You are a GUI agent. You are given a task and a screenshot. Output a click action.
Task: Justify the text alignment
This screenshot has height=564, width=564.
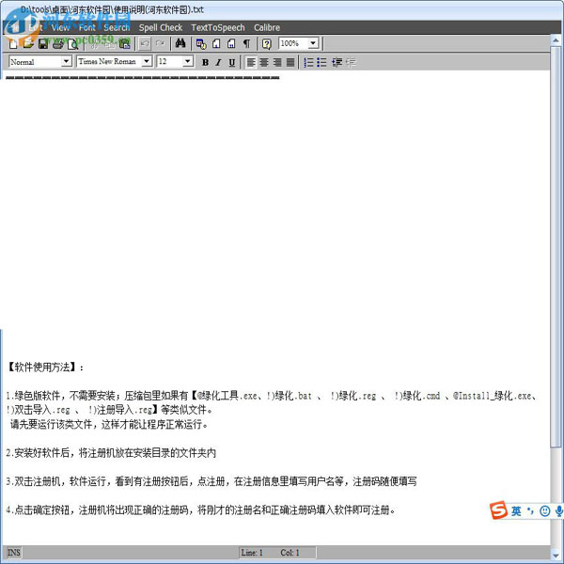tap(290, 63)
